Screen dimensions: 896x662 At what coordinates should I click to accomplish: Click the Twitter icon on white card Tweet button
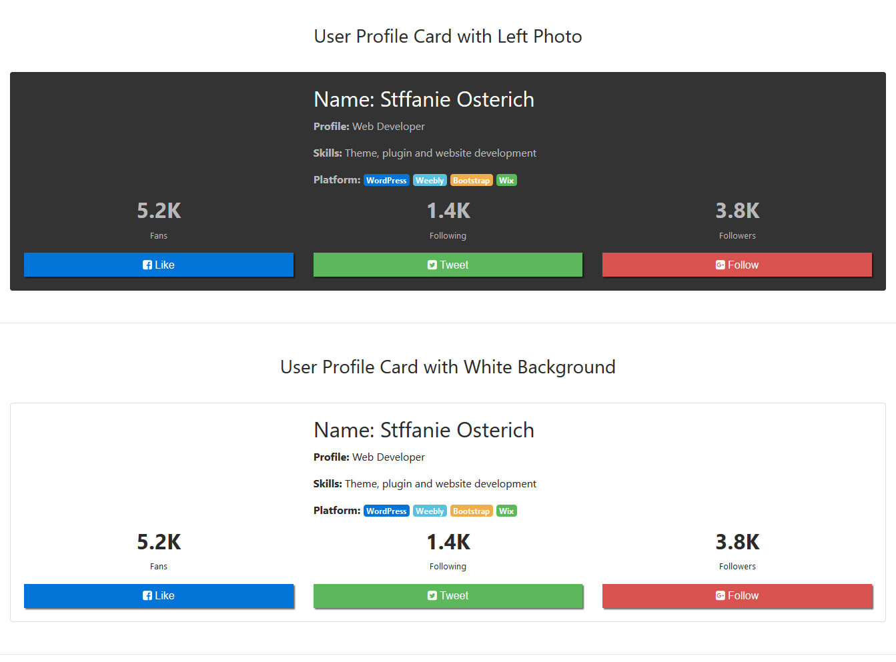click(x=432, y=596)
